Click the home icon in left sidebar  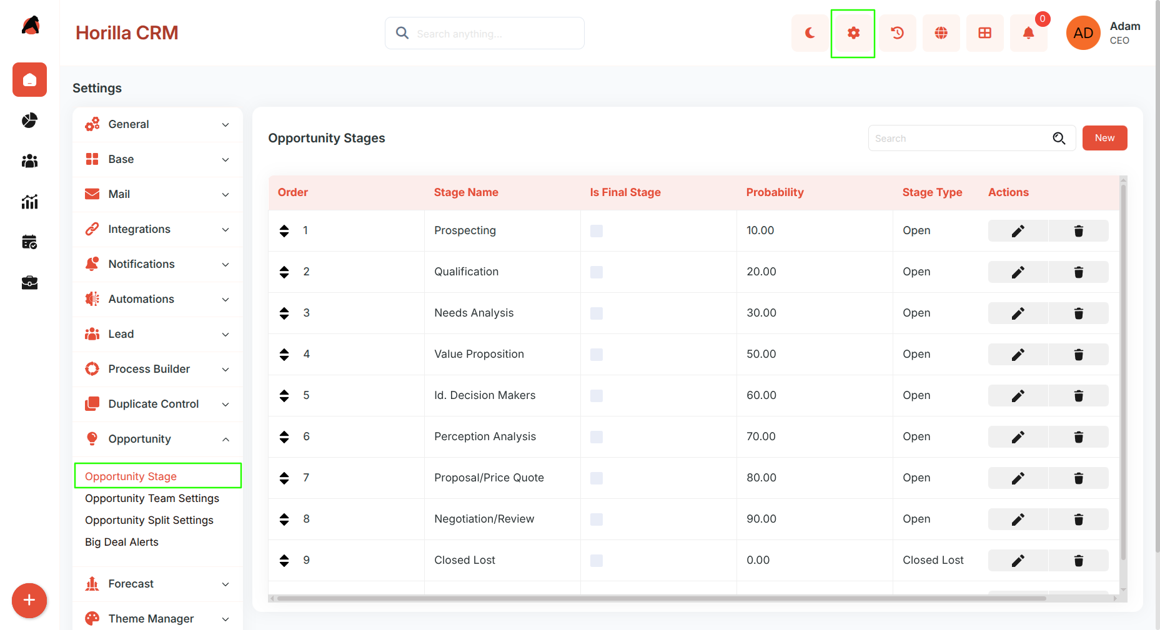coord(29,80)
